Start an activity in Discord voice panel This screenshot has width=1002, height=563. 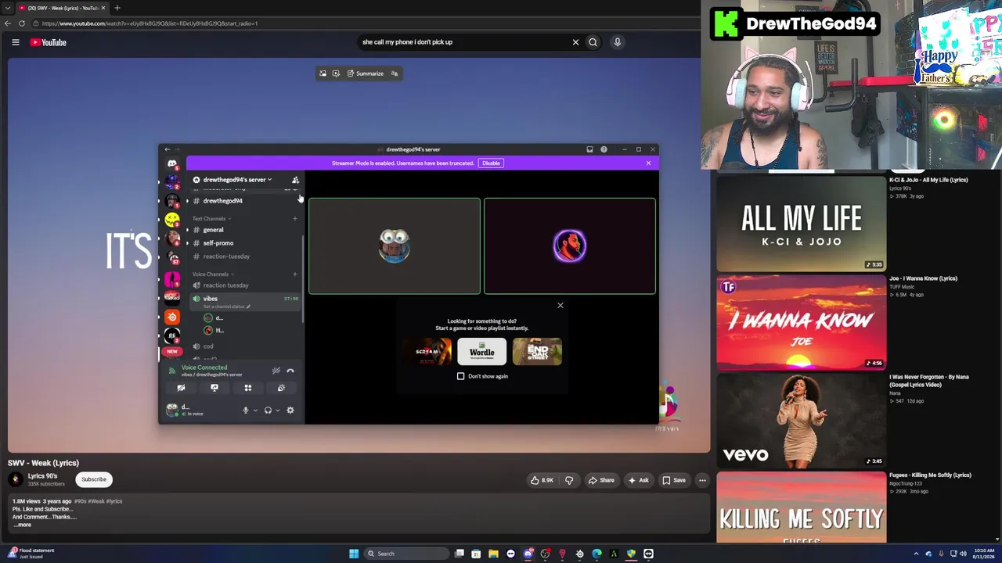click(248, 388)
